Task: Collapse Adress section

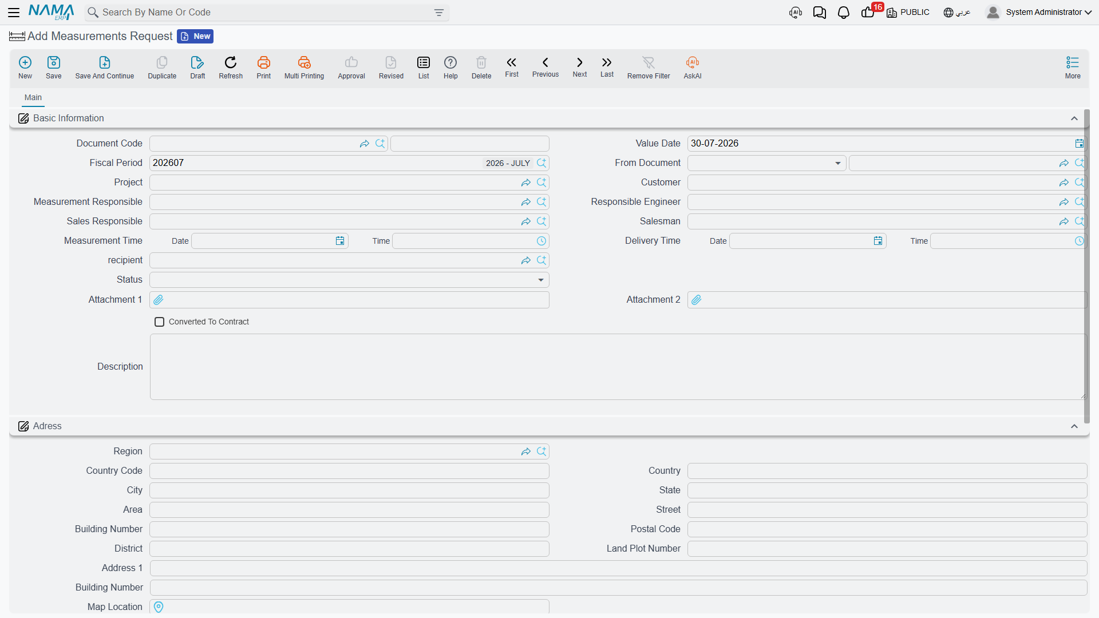Action: 1074,426
